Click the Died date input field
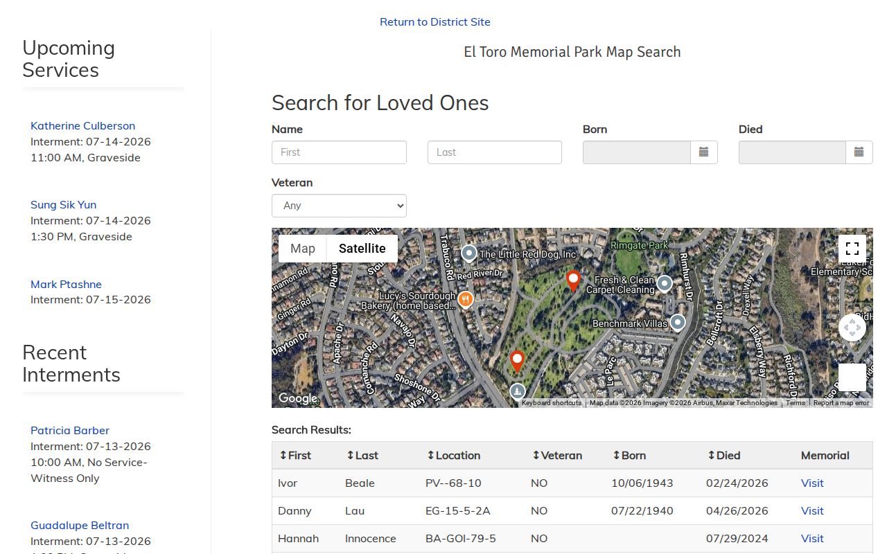The height and width of the screenshot is (554, 887). (x=792, y=152)
